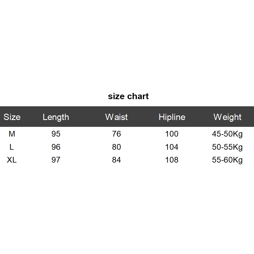Screen dimensions: 254x254
Task: Select hipline value 104
Action: (172, 147)
